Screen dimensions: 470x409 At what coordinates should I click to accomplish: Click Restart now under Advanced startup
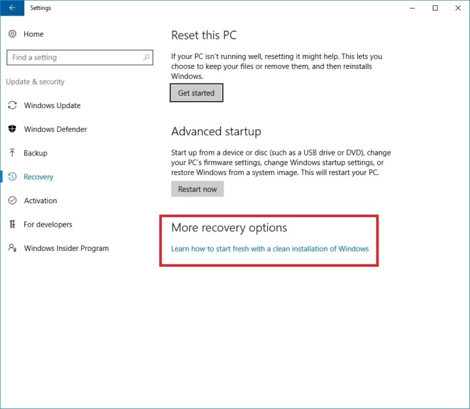click(197, 189)
